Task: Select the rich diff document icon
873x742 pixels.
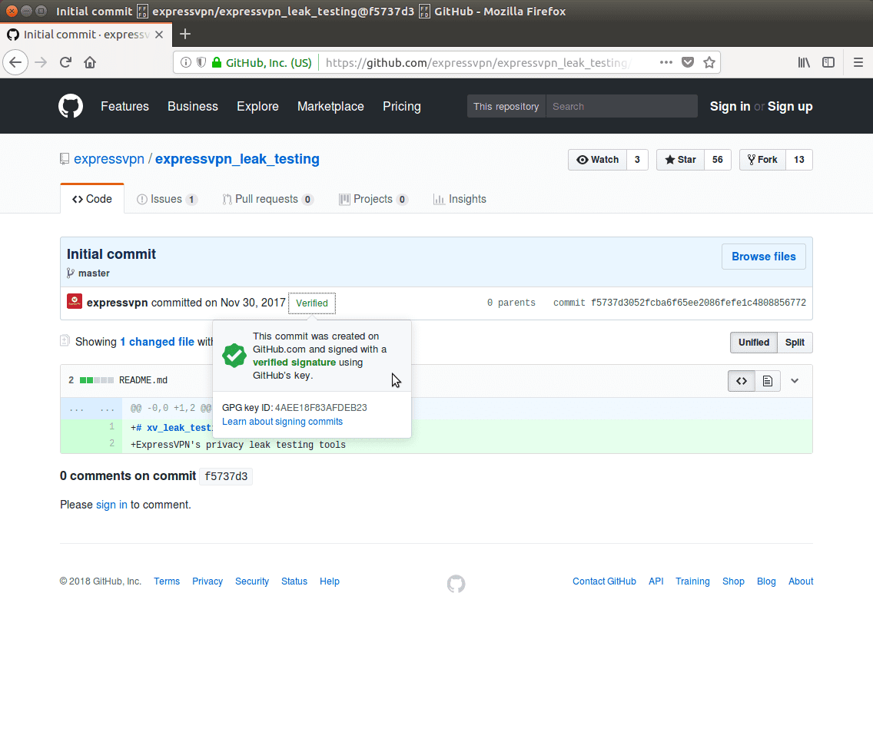Action: click(768, 380)
